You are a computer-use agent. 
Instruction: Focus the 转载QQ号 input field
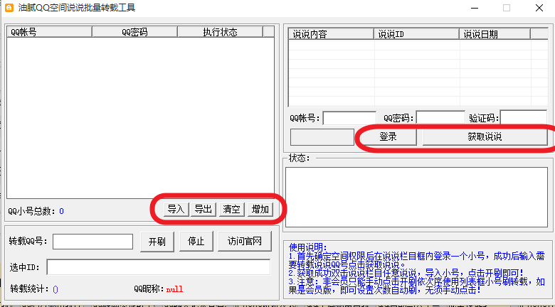coord(93,242)
